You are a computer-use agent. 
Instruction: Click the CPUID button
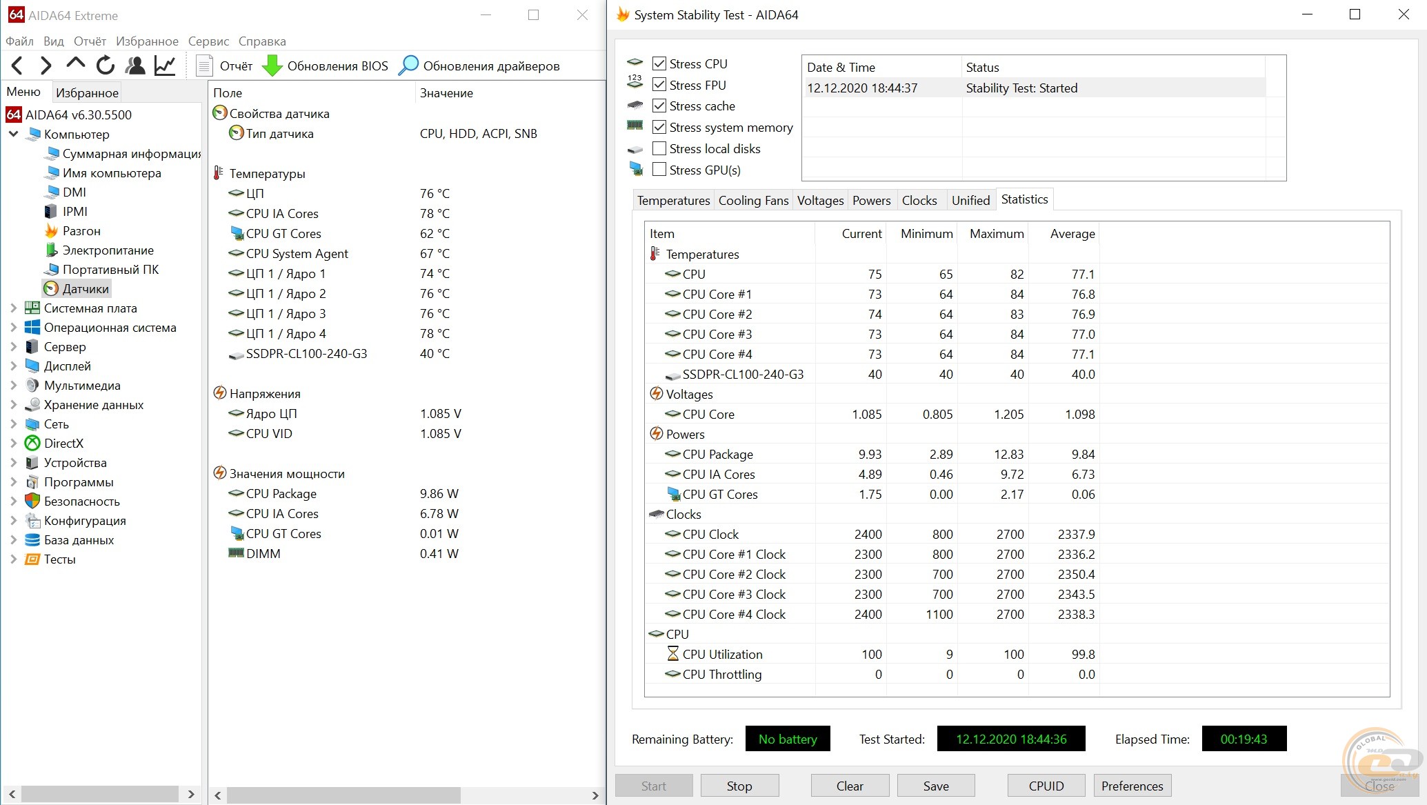click(1046, 786)
